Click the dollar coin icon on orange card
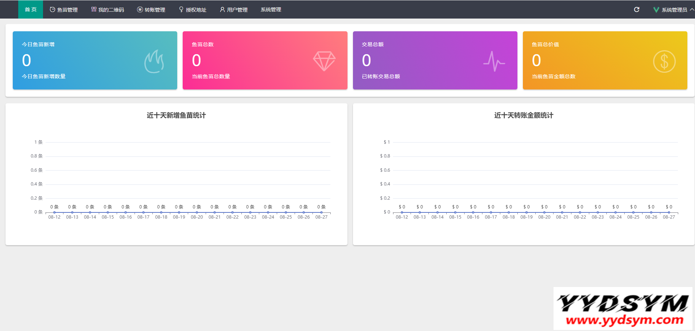The width and height of the screenshot is (695, 331). [664, 61]
